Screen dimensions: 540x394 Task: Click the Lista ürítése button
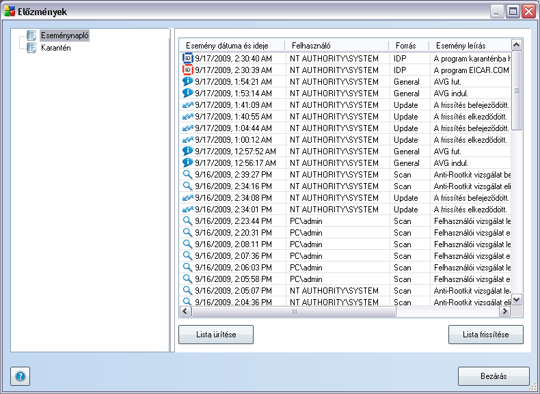coord(216,335)
